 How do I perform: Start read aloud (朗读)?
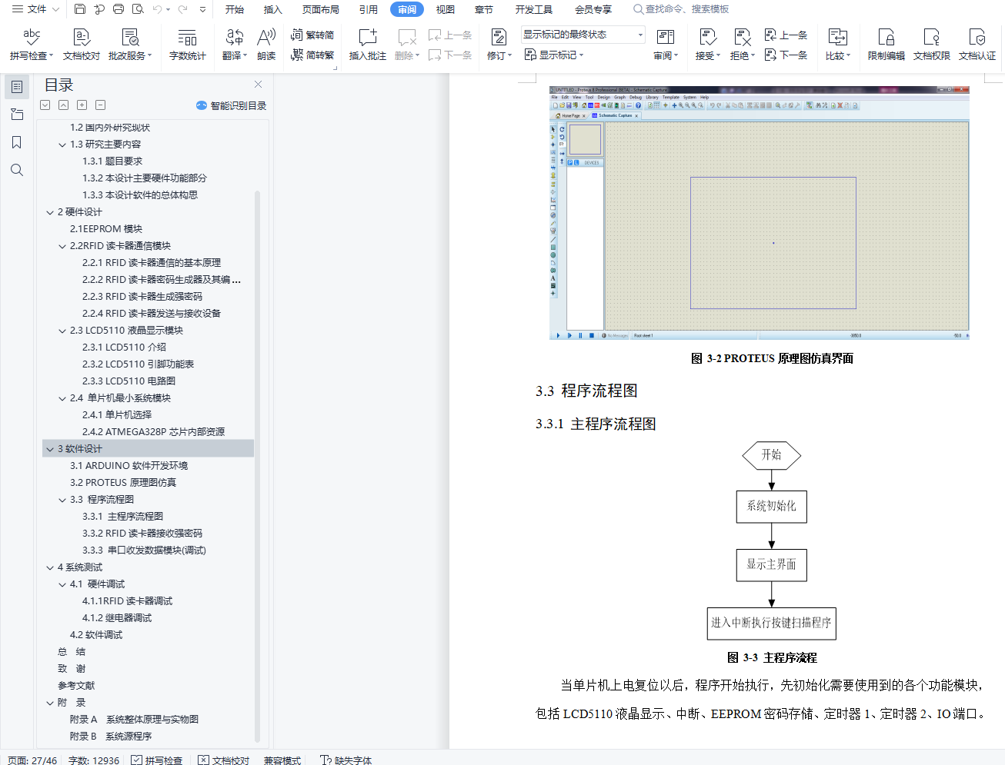coord(266,44)
